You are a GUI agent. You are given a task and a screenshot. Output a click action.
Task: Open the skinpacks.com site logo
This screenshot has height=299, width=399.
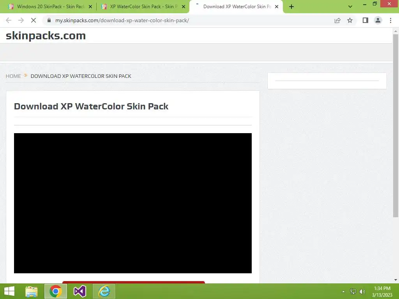click(46, 35)
